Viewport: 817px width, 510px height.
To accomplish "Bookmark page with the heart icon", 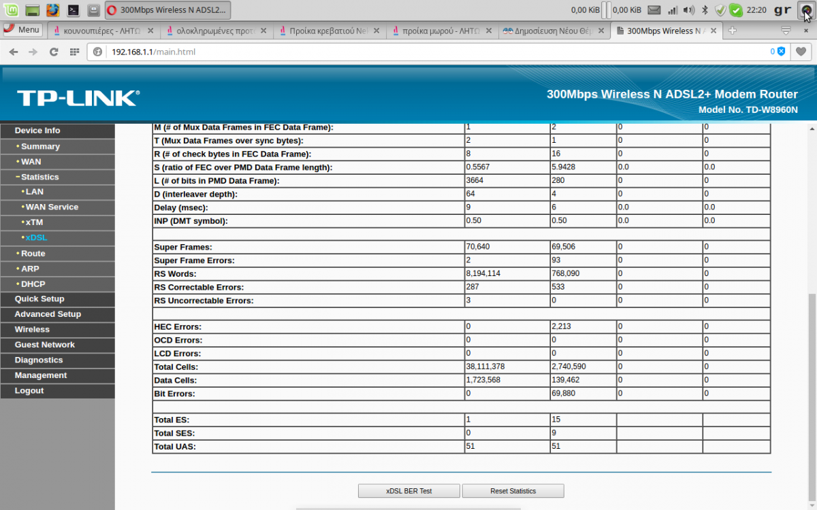I will (x=801, y=52).
